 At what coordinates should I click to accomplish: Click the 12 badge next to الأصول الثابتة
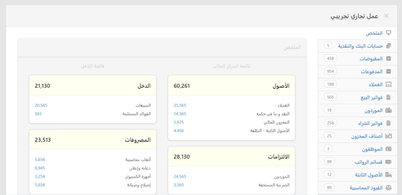tap(329, 175)
